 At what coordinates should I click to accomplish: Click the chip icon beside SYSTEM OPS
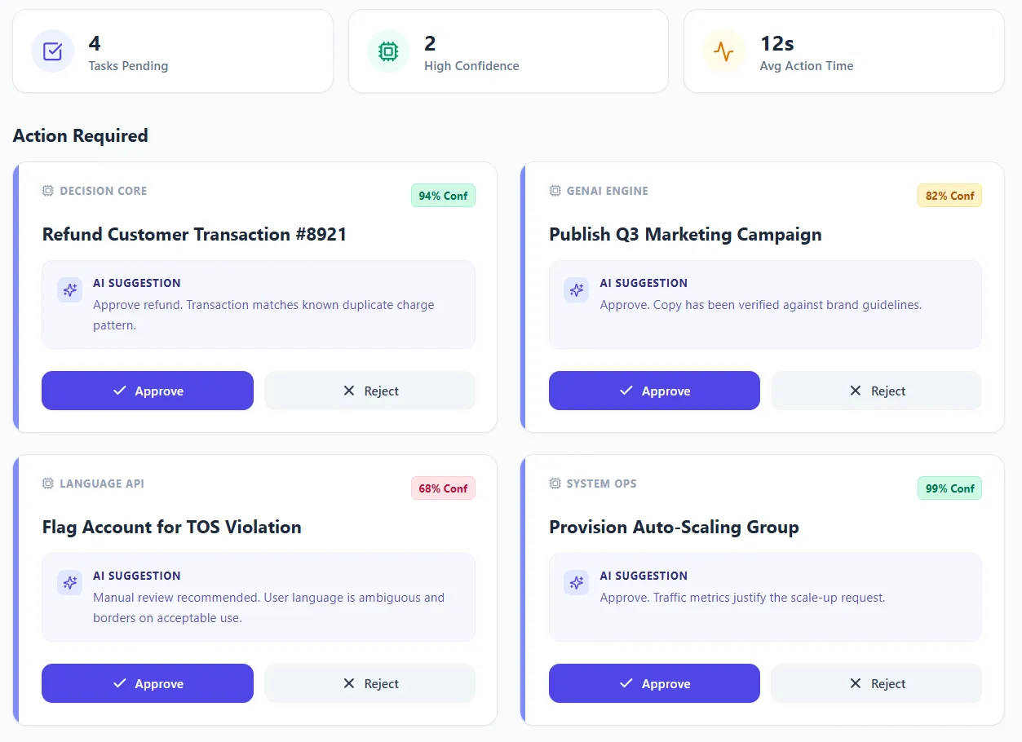pos(555,484)
